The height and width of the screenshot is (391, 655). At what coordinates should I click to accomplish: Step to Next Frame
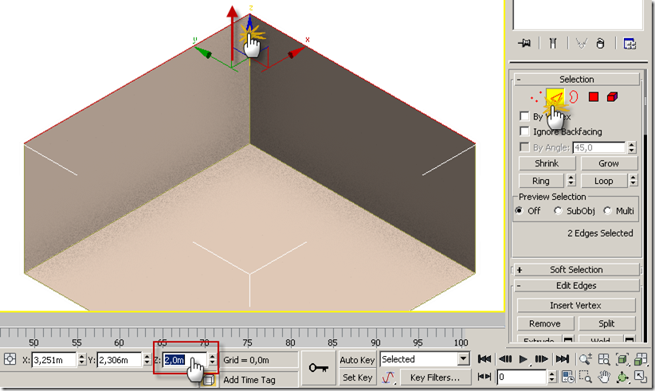click(x=541, y=359)
